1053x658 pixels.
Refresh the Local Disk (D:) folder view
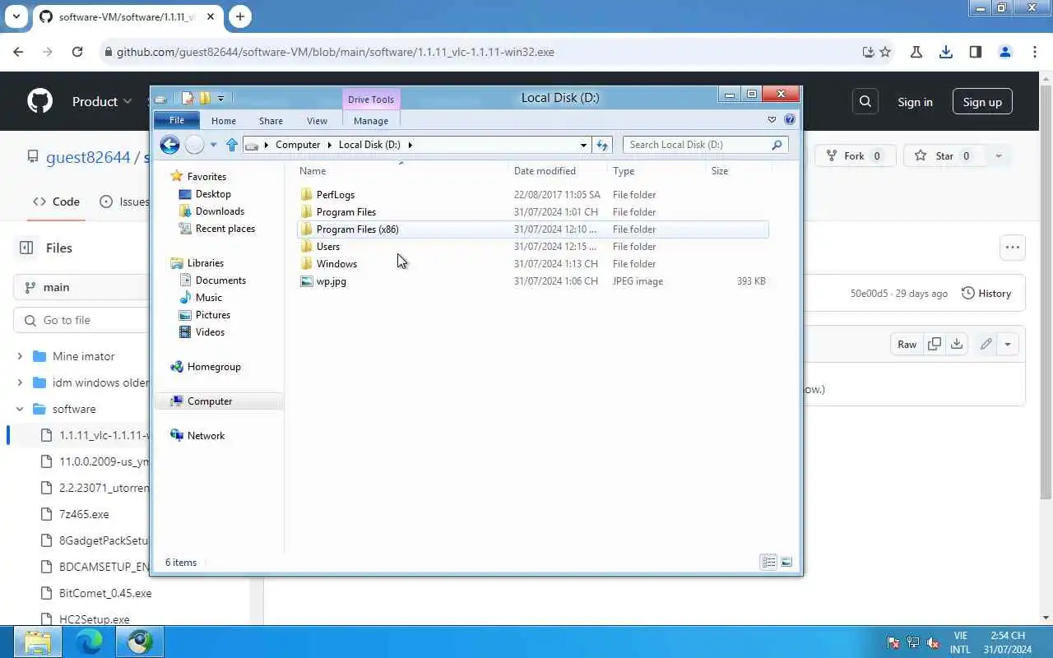click(602, 145)
